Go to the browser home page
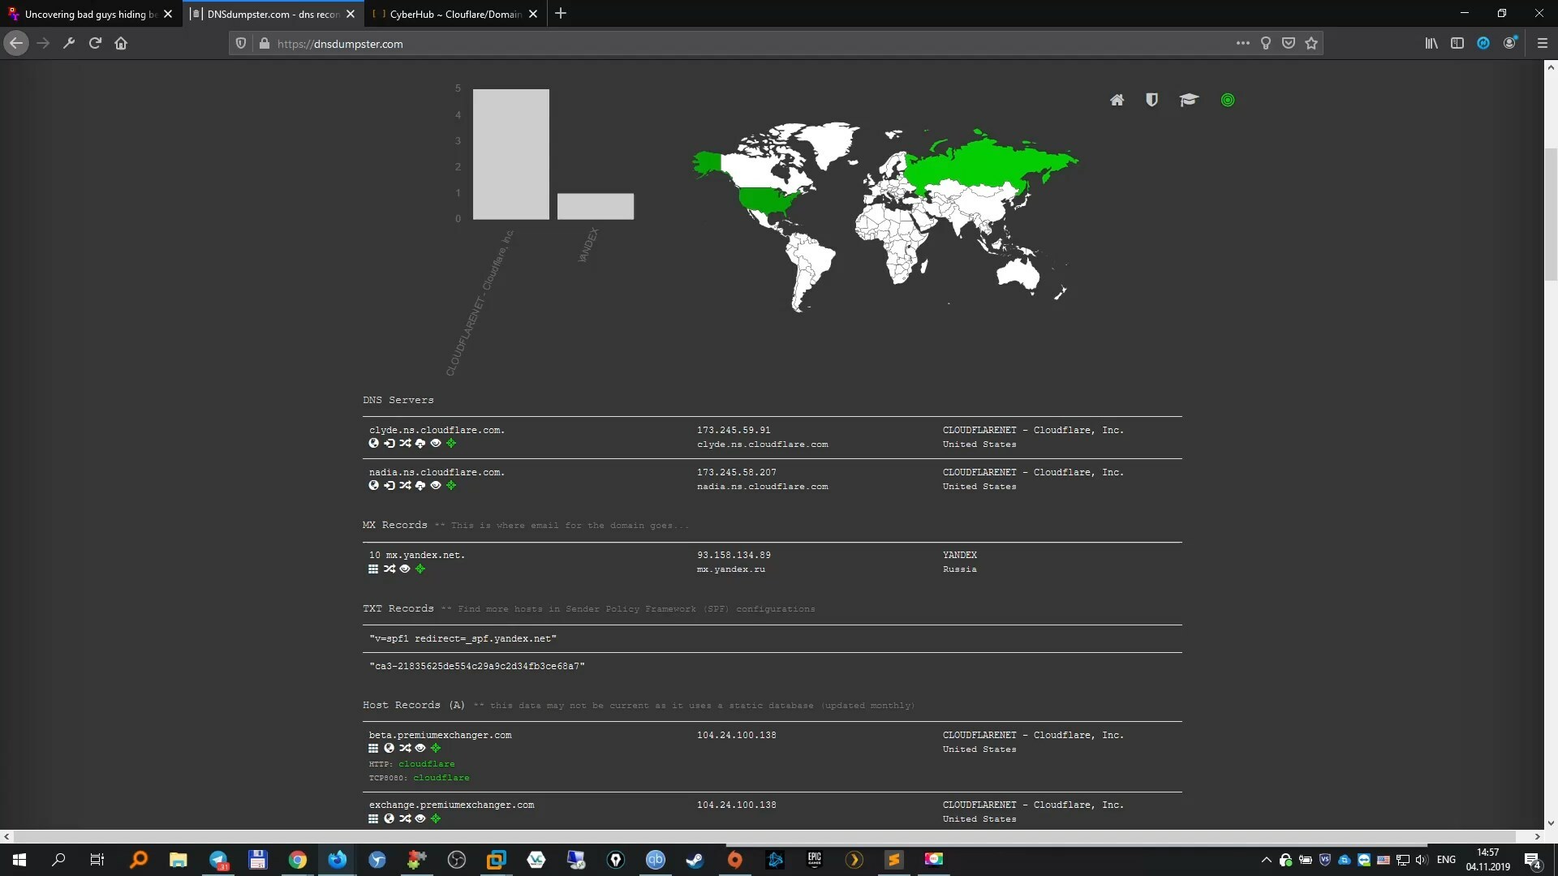The height and width of the screenshot is (876, 1558). tap(121, 43)
